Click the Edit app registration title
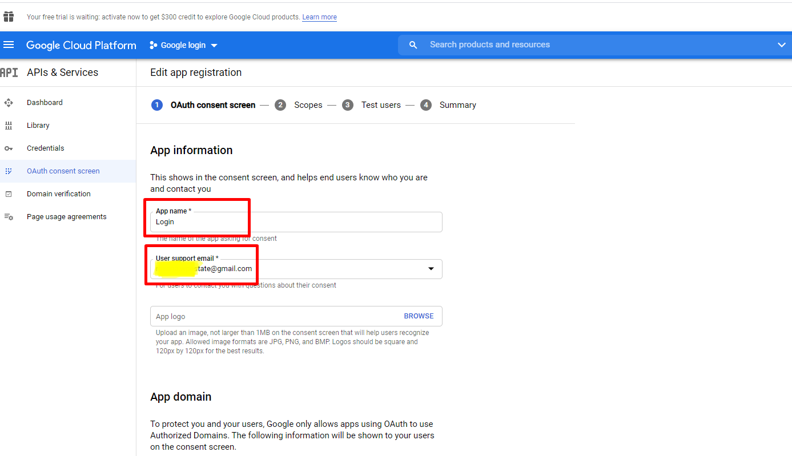Image resolution: width=792 pixels, height=456 pixels. 196,72
